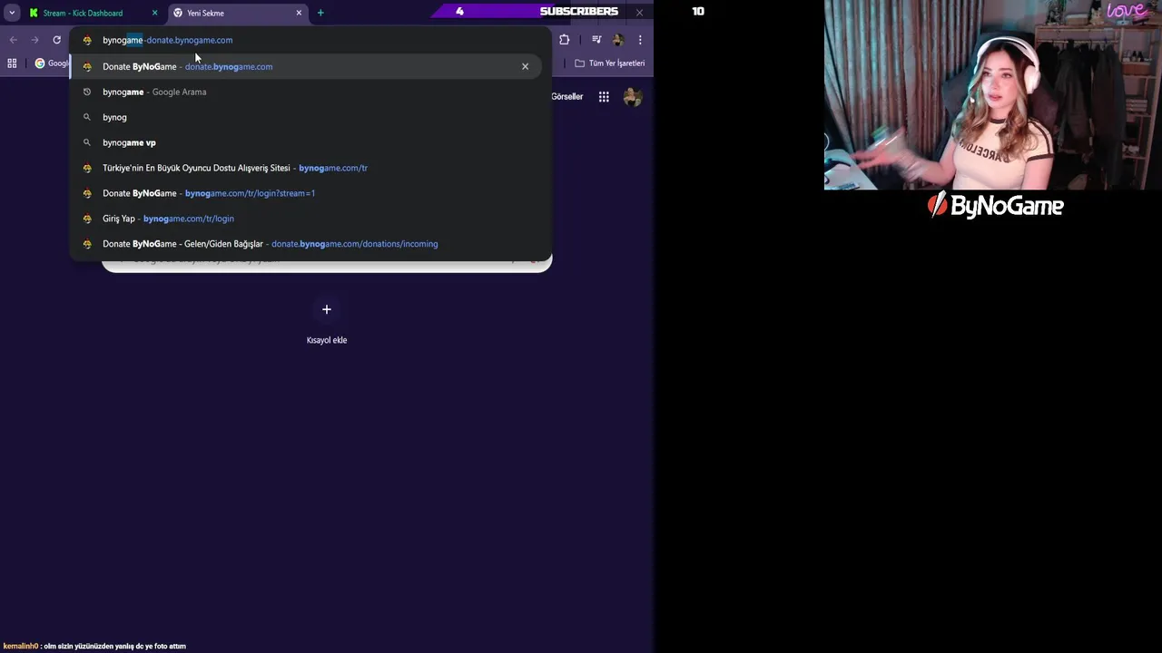Image resolution: width=1162 pixels, height=653 pixels.
Task: Go forward with the browser forward arrow
Action: point(34,40)
